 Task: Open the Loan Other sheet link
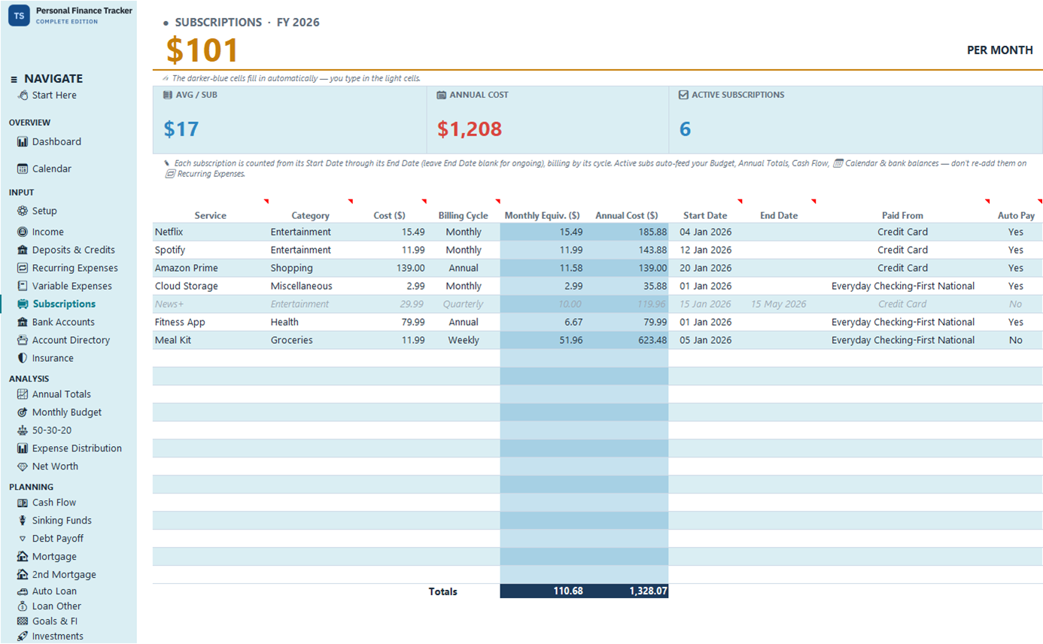click(56, 607)
